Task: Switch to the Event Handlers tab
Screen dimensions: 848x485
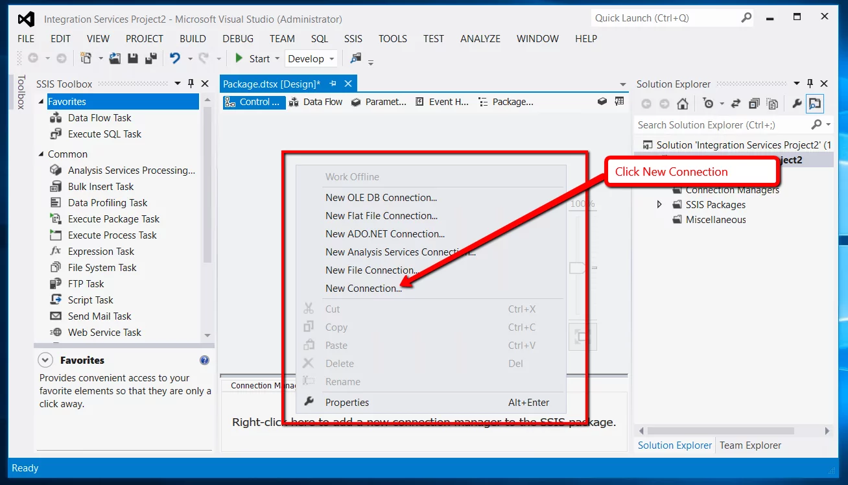Action: (x=441, y=102)
